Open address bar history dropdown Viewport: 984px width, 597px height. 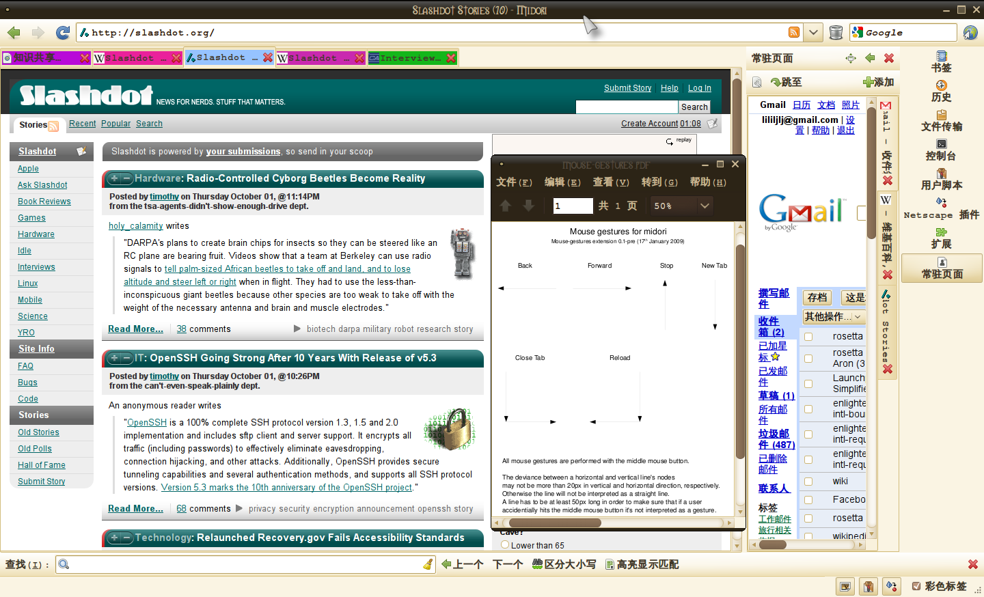[812, 32]
